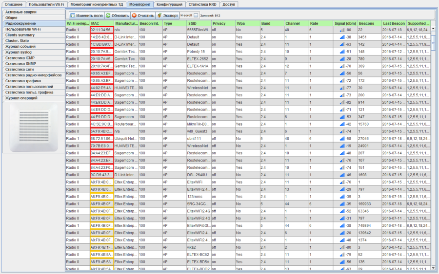This screenshot has width=439, height=274.
Task: Select the MAC cell of the MikroTik row
Action: [101, 124]
